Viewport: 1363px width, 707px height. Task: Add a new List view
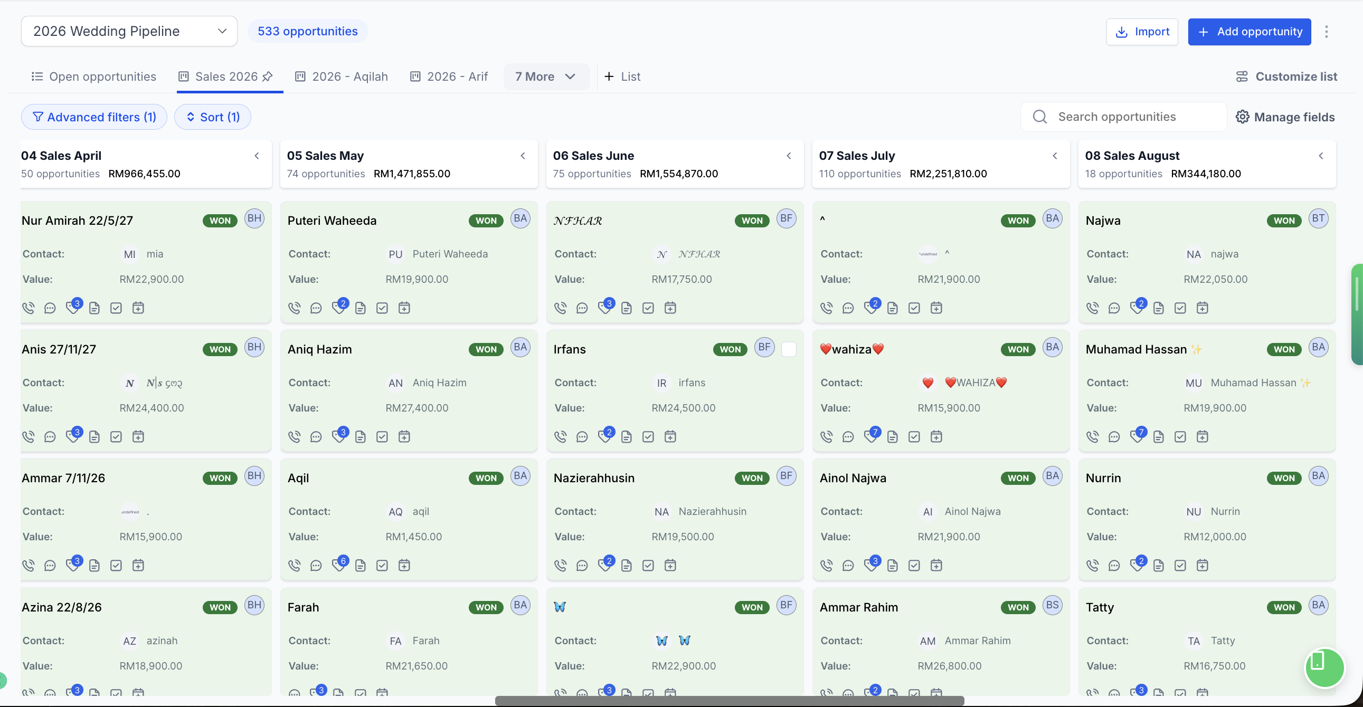click(622, 77)
